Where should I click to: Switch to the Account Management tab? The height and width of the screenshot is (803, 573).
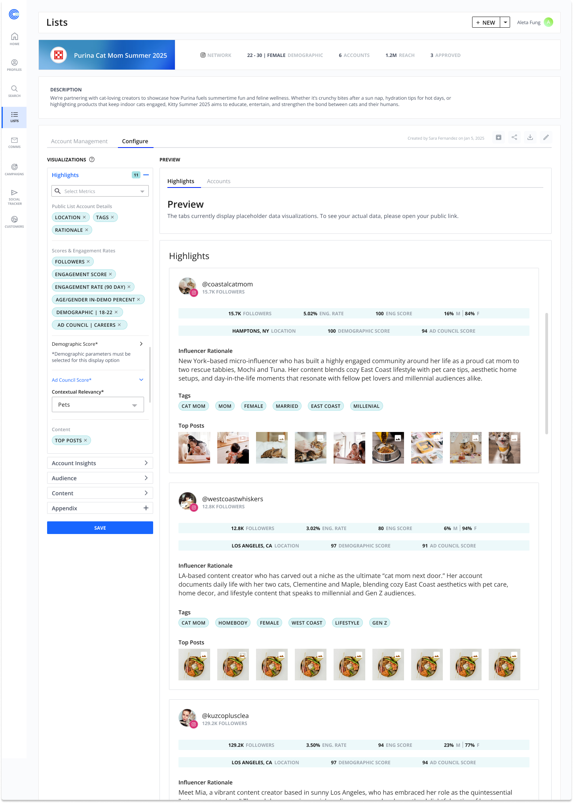[x=79, y=141]
